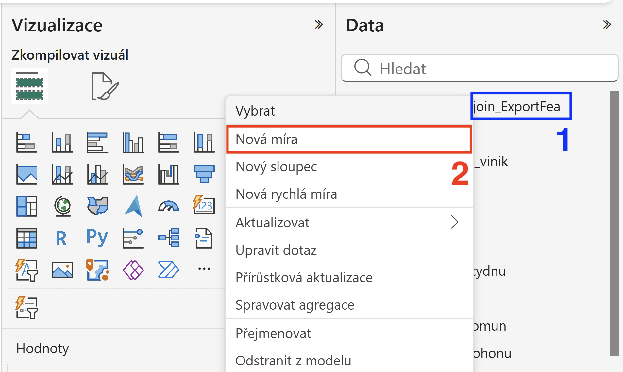Select the key influencers visual
This screenshot has height=372, width=623.
[133, 238]
